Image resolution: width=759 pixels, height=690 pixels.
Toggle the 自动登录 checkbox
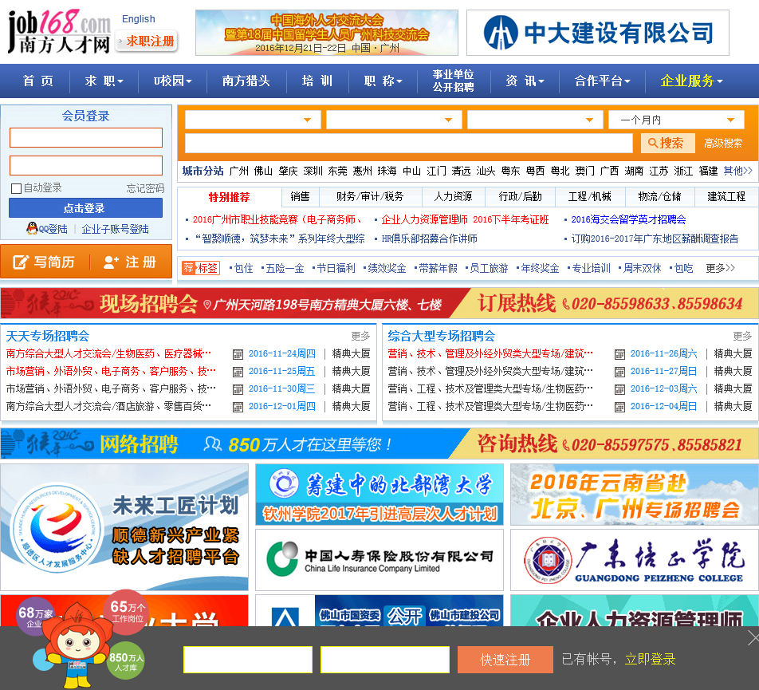(x=17, y=188)
